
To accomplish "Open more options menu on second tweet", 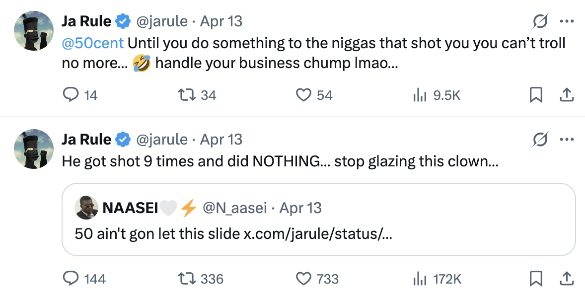I will (x=567, y=140).
